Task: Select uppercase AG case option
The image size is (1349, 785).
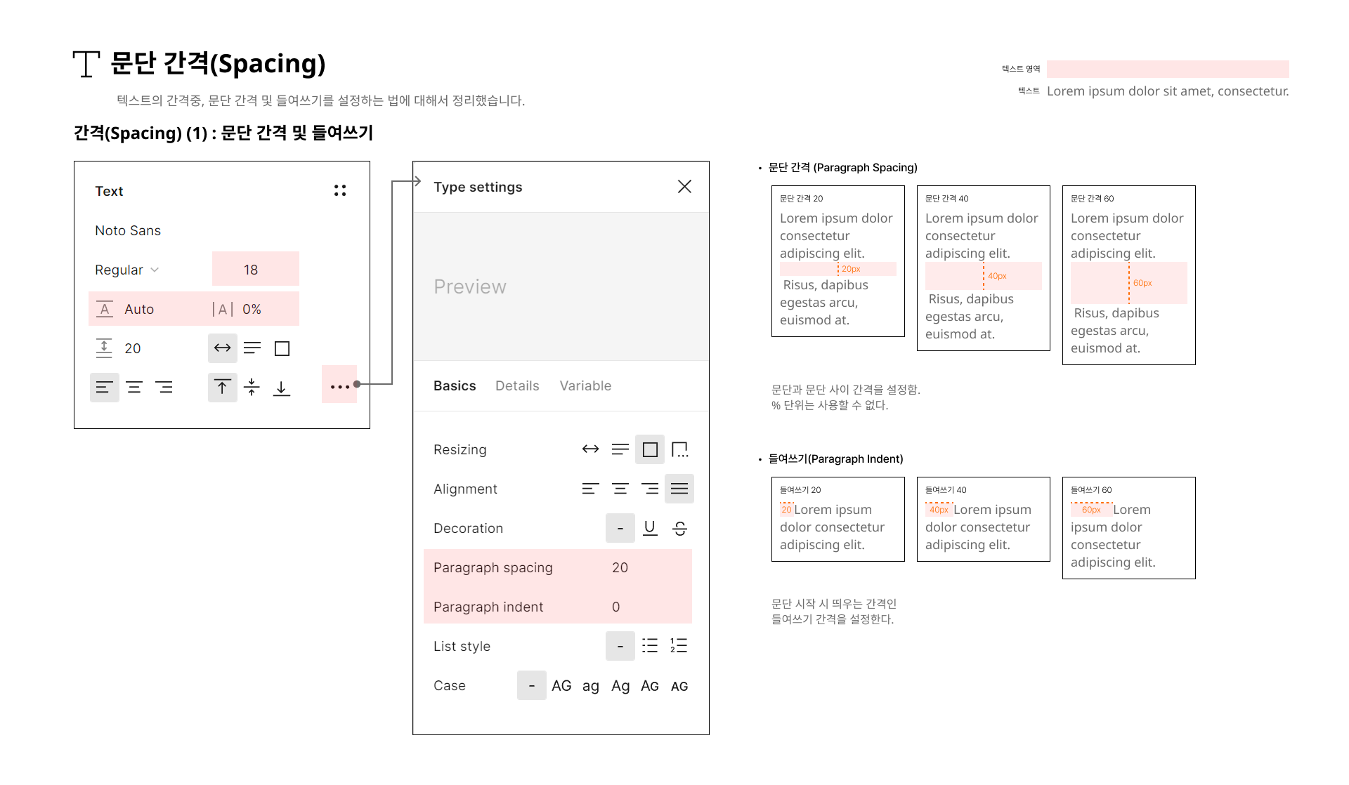Action: click(x=561, y=685)
